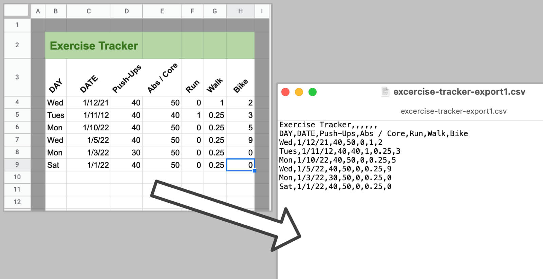This screenshot has height=279, width=543.
Task: Click the rotated 'Run' column heading
Action: 192,87
